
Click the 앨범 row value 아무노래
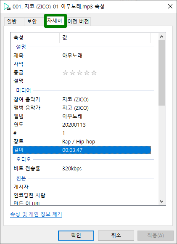[72, 116]
